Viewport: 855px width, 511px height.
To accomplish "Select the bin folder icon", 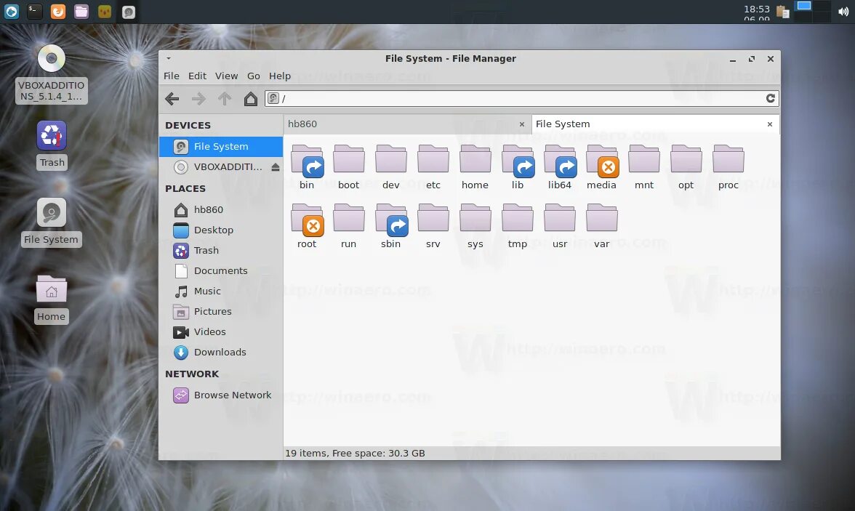I will point(307,161).
